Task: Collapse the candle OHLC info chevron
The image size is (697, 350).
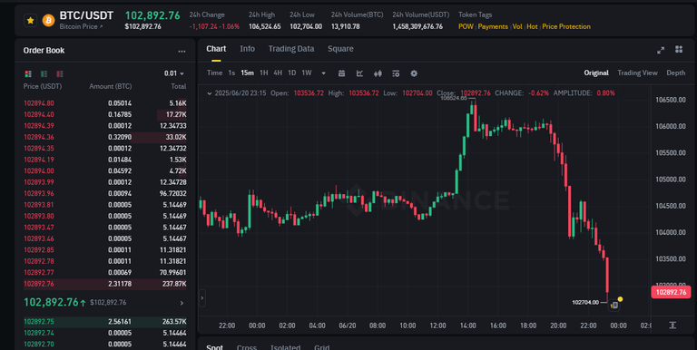Action: pos(210,93)
